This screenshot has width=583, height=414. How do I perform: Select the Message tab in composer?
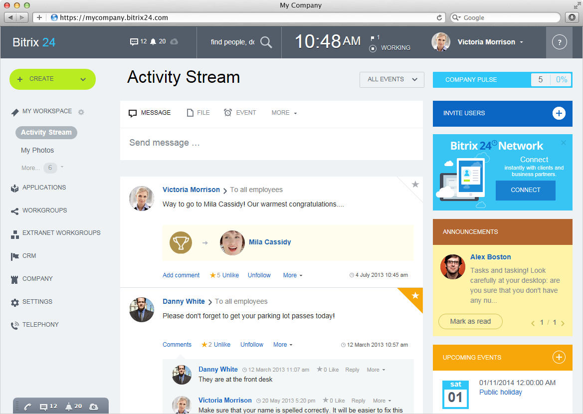click(x=150, y=113)
